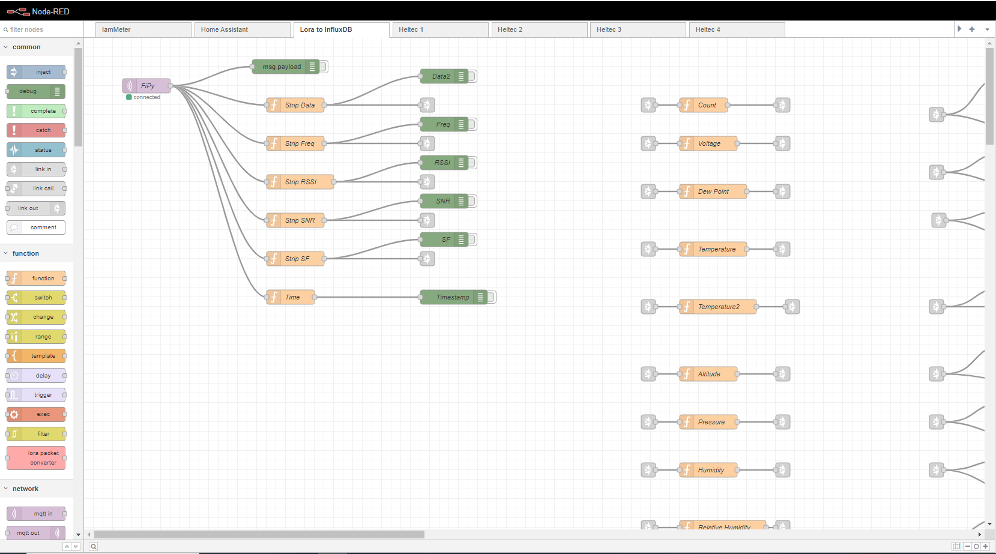
Task: Open the Heltec 3 flow tab
Action: coord(638,29)
